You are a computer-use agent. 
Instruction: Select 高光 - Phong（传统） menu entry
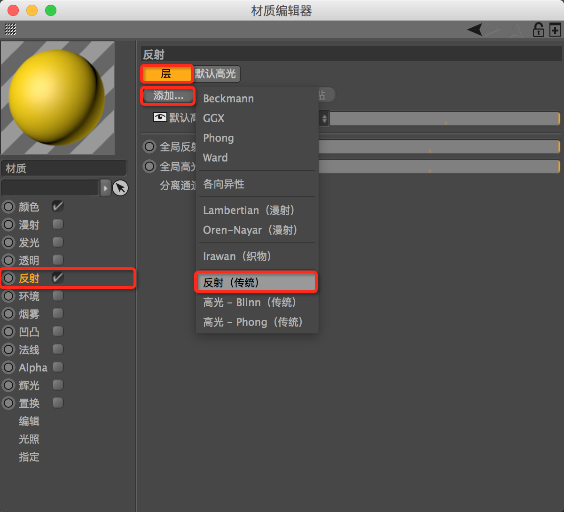pos(257,322)
